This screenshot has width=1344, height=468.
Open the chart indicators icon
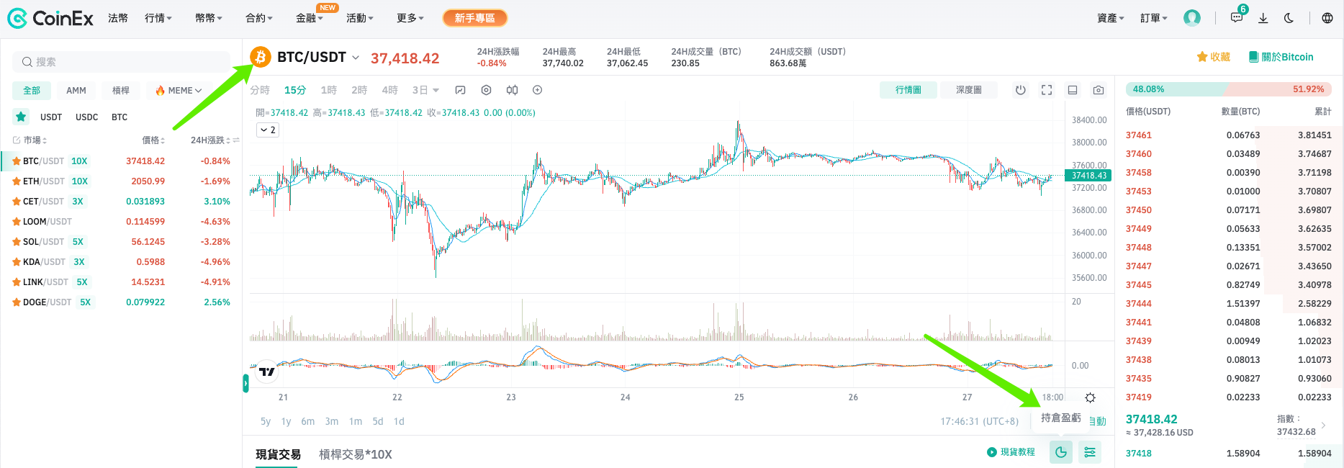[x=461, y=90]
